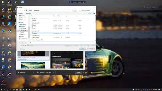Click Show all in browser downloads bar
The image size is (162, 91).
(78, 72)
